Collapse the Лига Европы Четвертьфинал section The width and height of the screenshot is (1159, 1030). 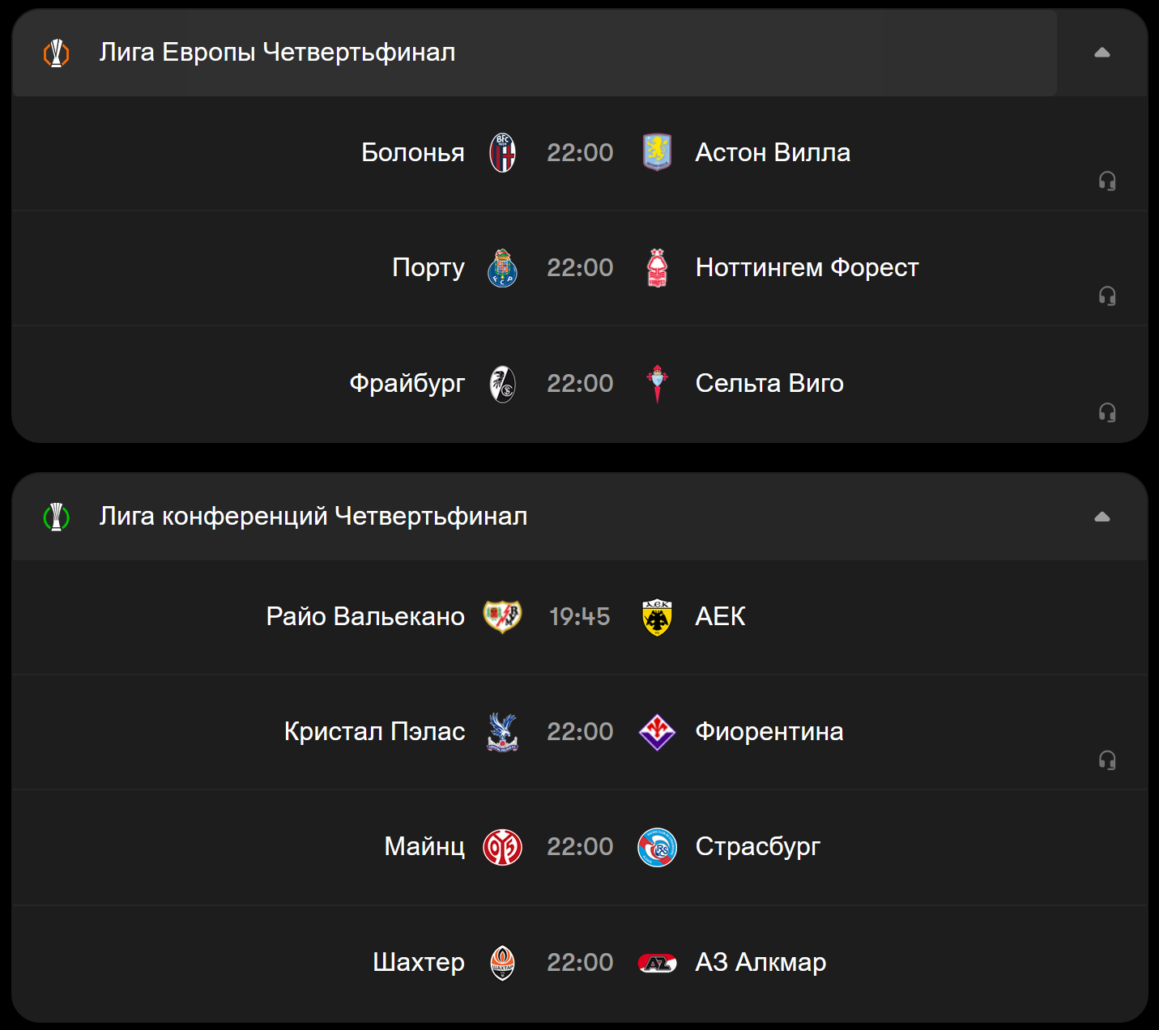1102,53
